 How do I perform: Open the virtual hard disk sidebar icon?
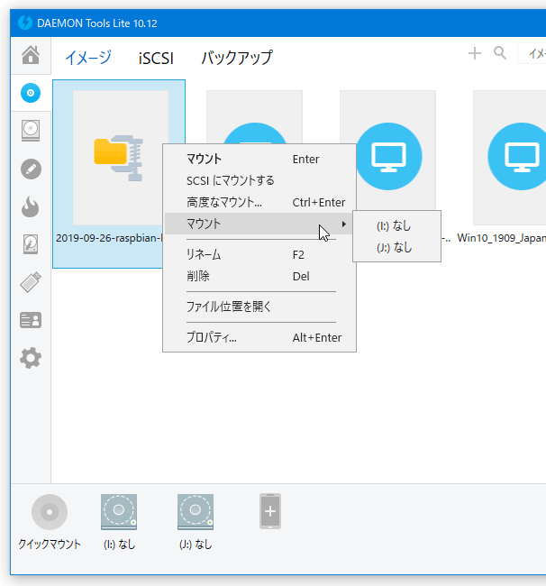click(x=31, y=244)
